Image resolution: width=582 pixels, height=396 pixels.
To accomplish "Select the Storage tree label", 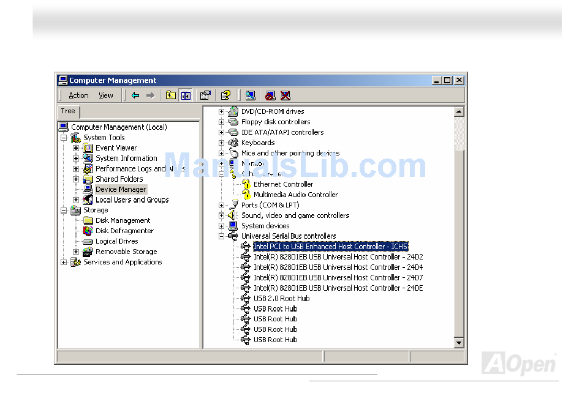I will [x=96, y=210].
